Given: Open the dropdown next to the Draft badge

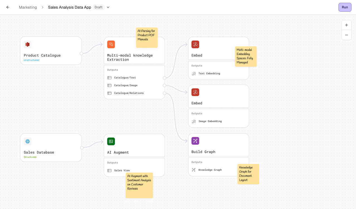Looking at the screenshot, I should click(x=108, y=7).
